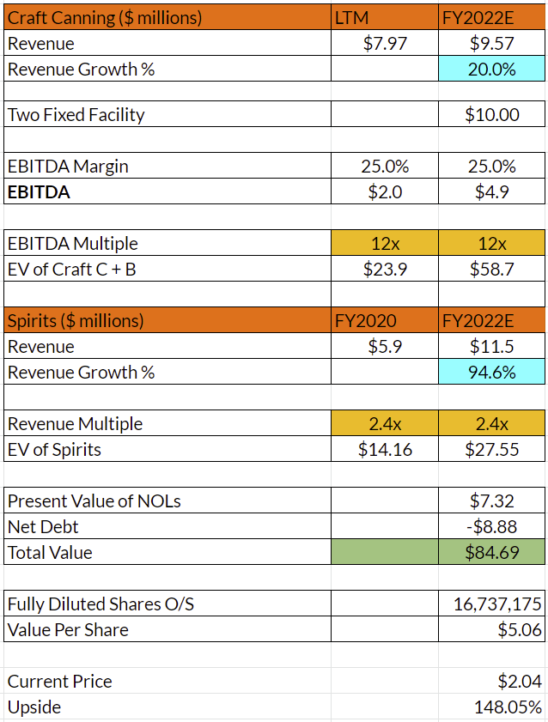Click EV value $58.7
The height and width of the screenshot is (722, 548).
tap(491, 269)
